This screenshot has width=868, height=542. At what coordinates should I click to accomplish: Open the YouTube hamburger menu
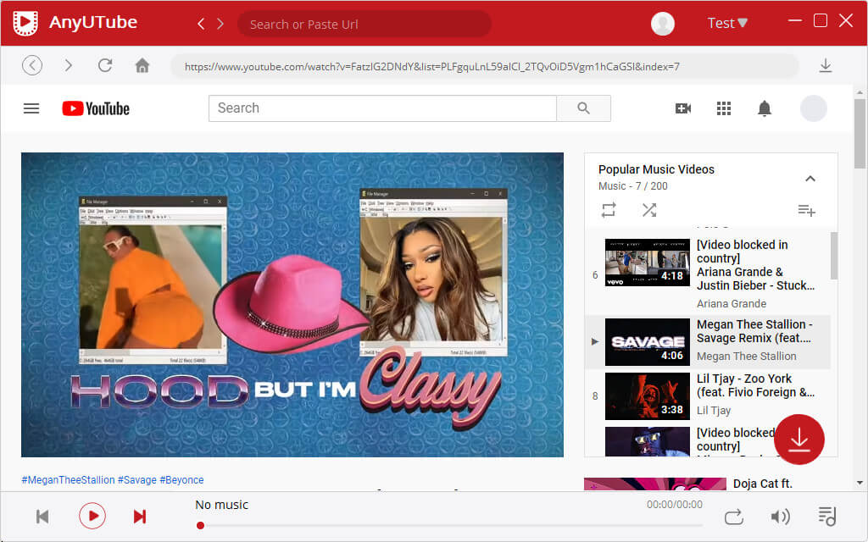31,108
